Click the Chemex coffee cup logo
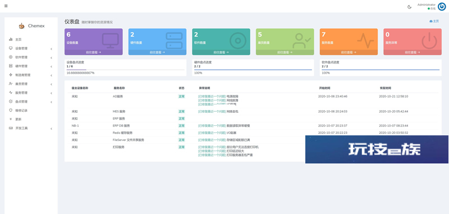 (22, 26)
